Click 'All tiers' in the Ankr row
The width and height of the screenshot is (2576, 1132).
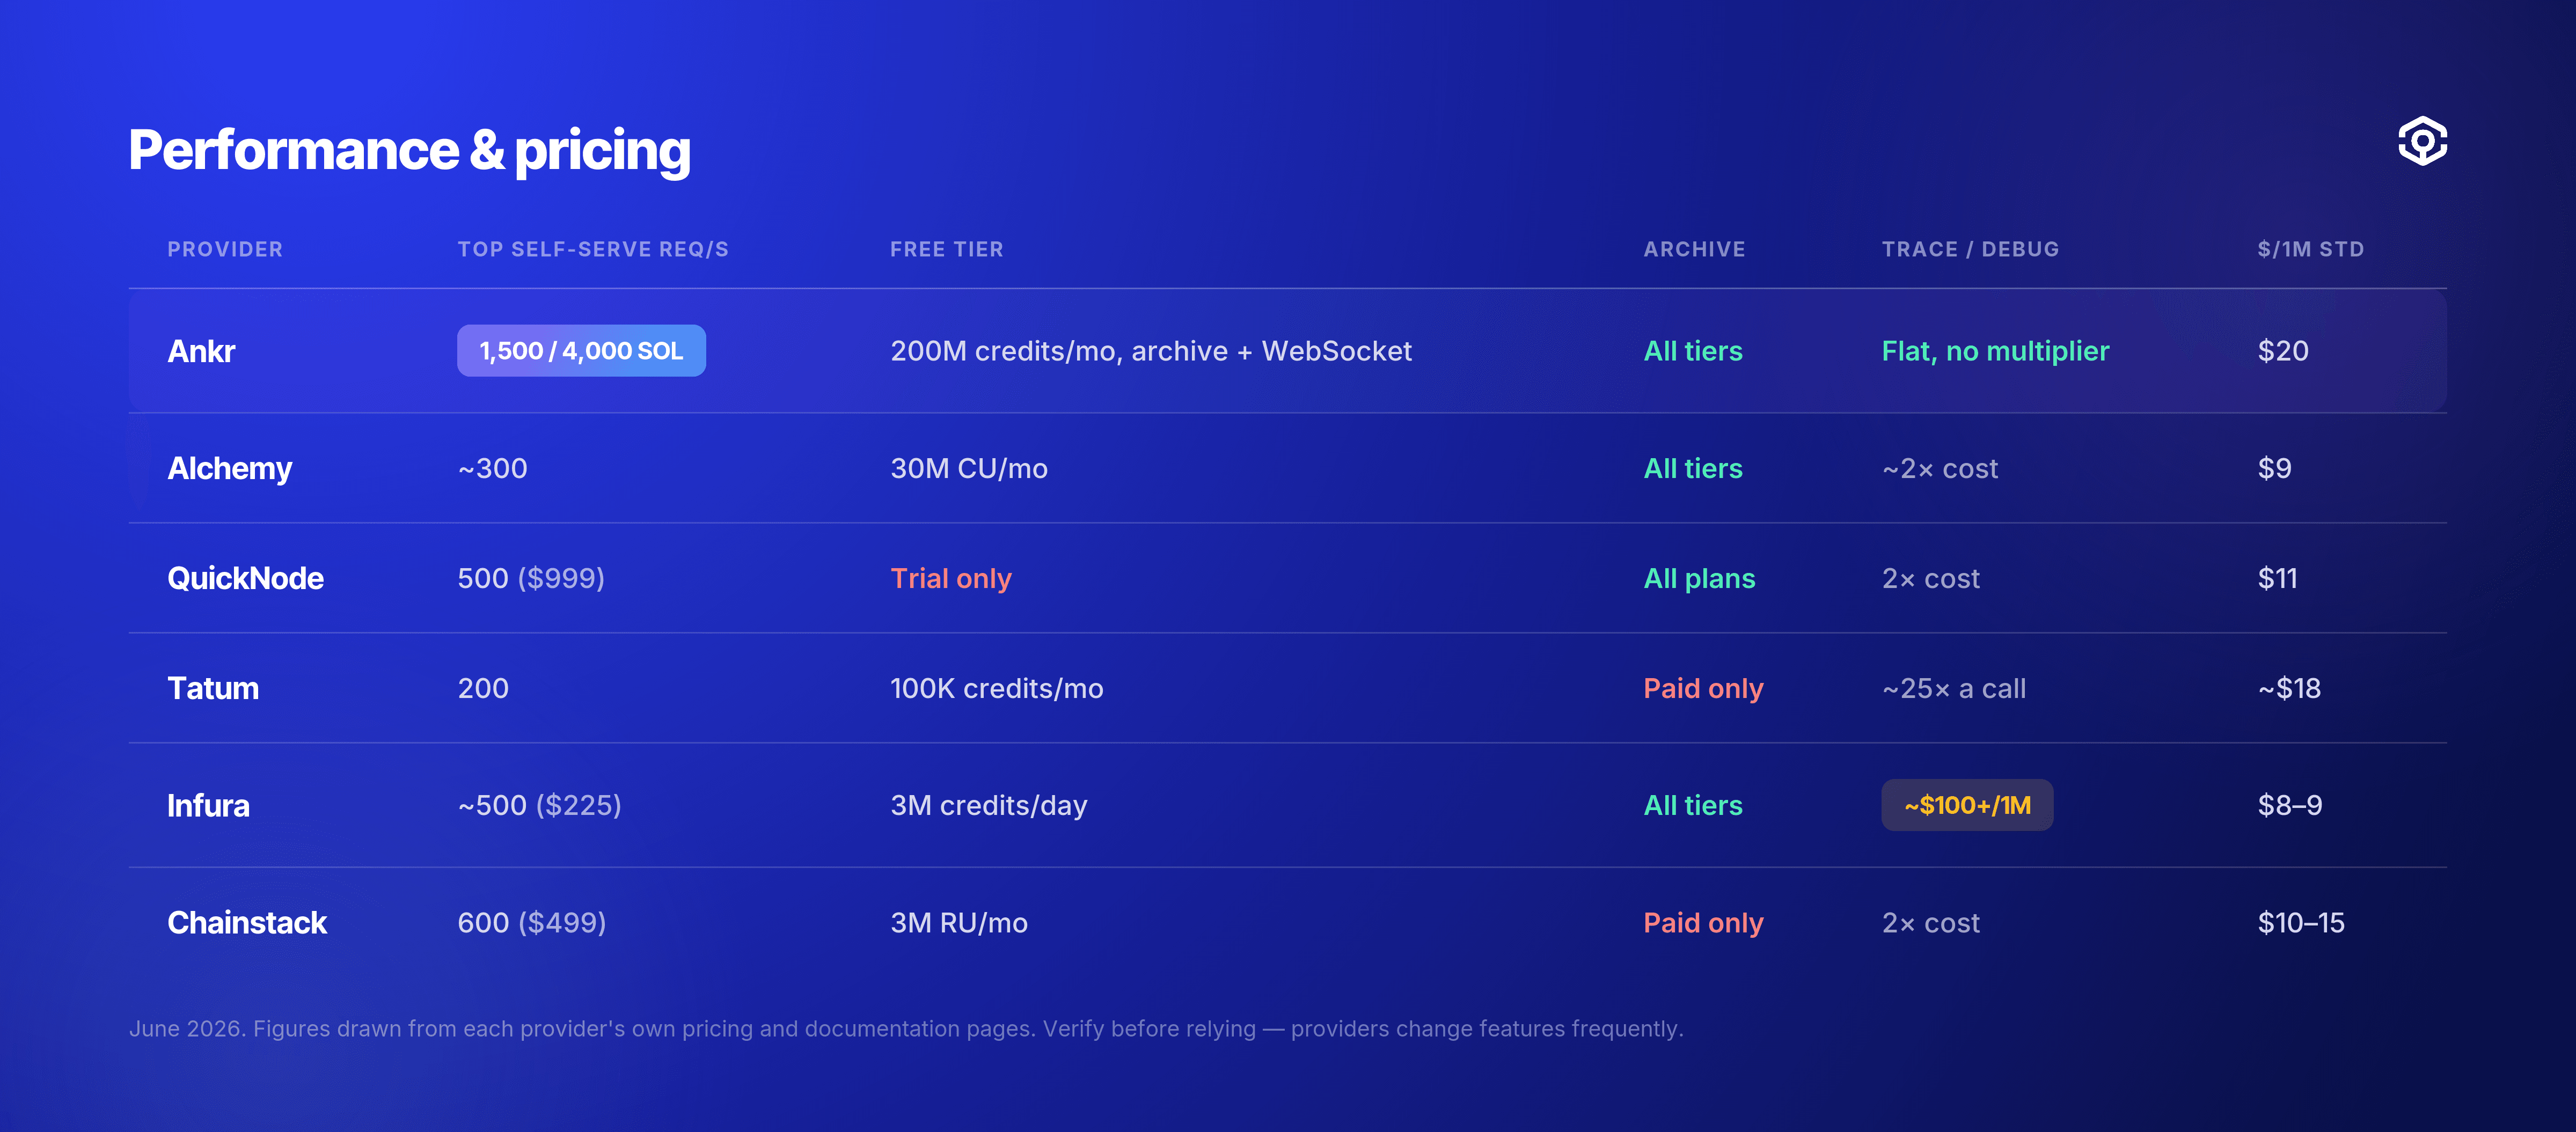[1693, 351]
